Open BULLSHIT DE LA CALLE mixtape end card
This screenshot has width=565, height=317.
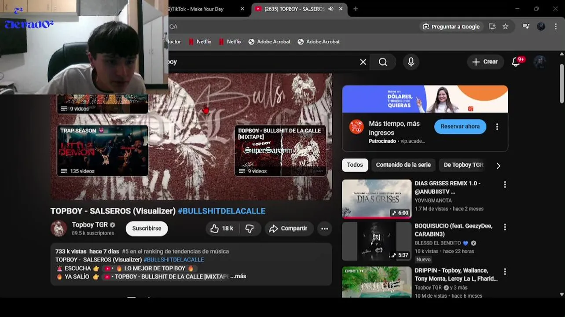[x=280, y=151]
